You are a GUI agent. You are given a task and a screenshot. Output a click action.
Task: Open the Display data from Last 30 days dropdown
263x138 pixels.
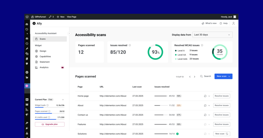[x=213, y=35]
